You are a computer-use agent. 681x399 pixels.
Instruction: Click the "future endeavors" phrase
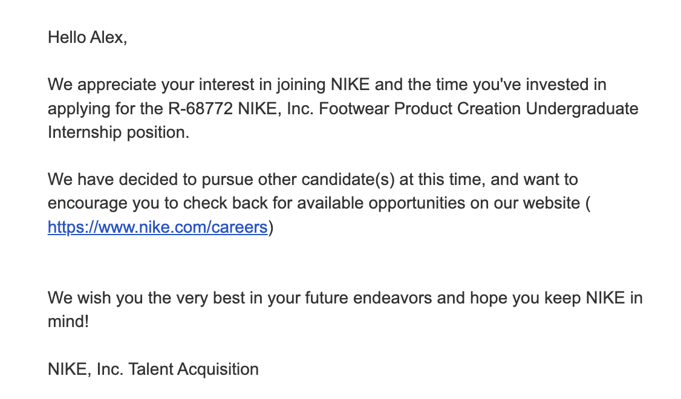(x=399, y=298)
